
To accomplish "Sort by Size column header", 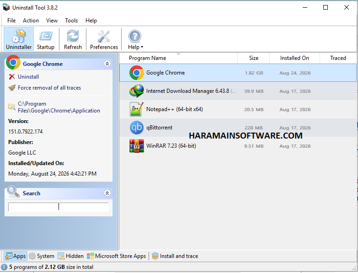I will click(x=254, y=58).
